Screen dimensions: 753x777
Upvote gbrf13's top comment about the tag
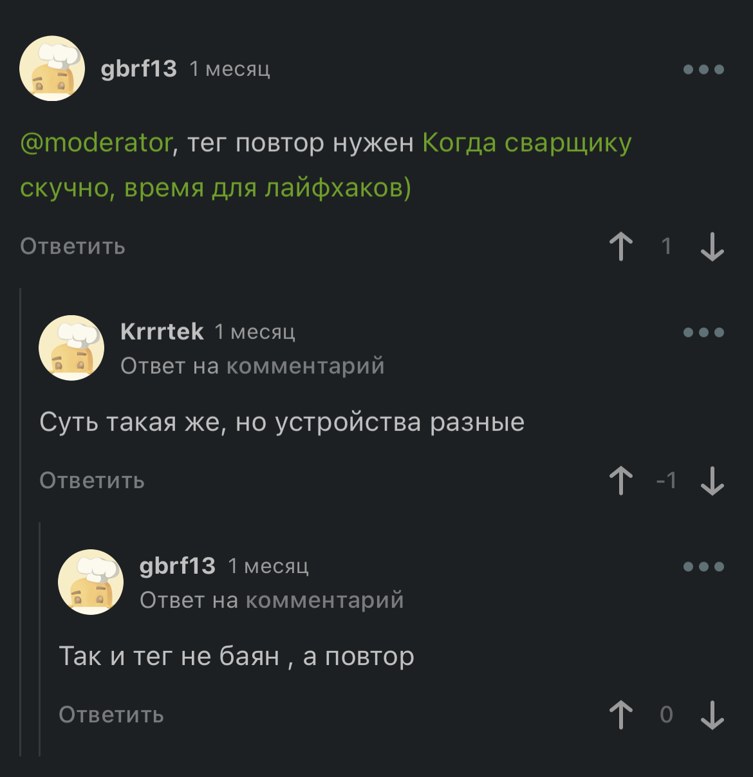621,246
